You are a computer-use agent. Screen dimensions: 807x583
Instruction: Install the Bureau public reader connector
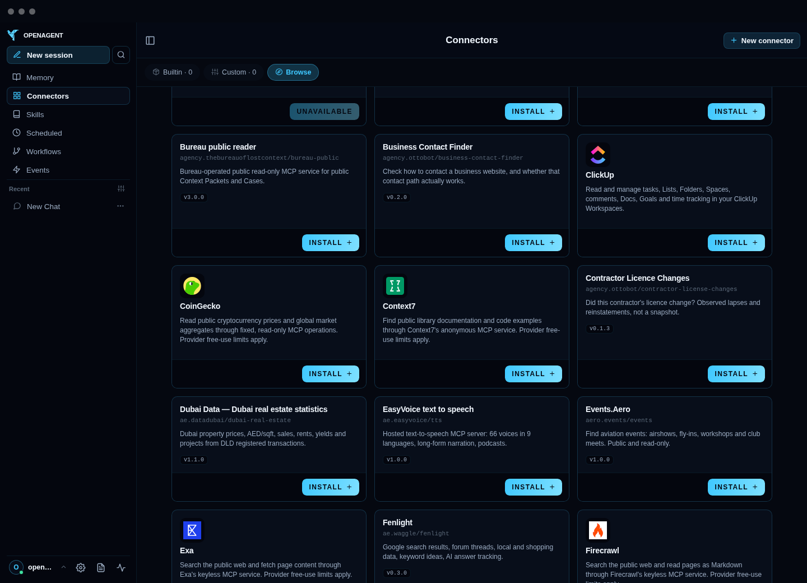[331, 243]
